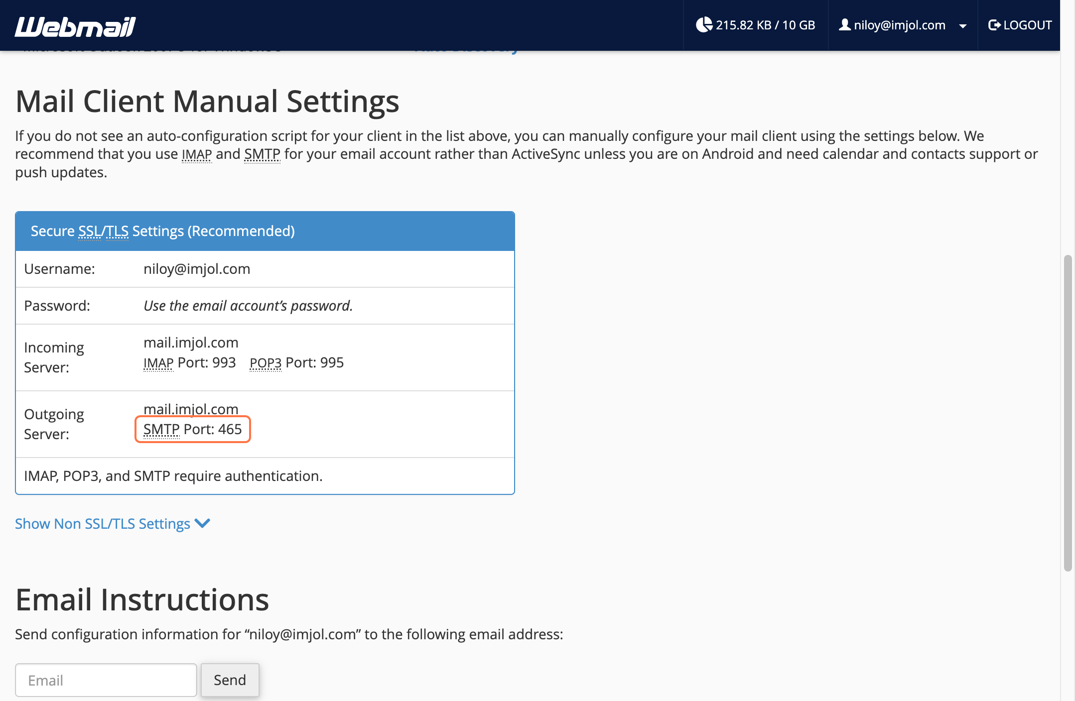Click the outgoing server mail.imjol.com text

[x=191, y=409]
